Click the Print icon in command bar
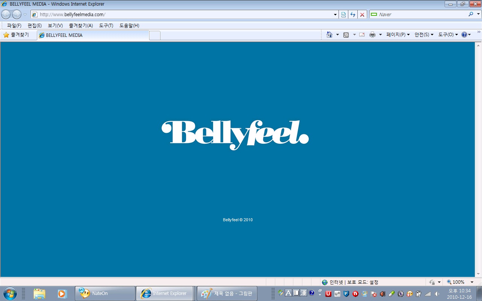Image resolution: width=482 pixels, height=301 pixels. (x=372, y=35)
